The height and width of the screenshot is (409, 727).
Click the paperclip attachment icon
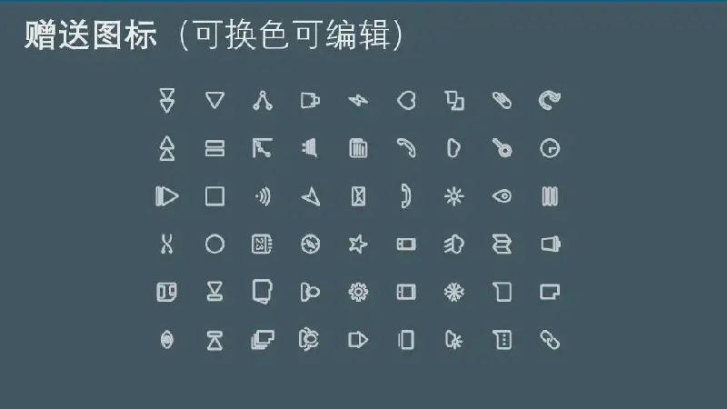tap(502, 100)
